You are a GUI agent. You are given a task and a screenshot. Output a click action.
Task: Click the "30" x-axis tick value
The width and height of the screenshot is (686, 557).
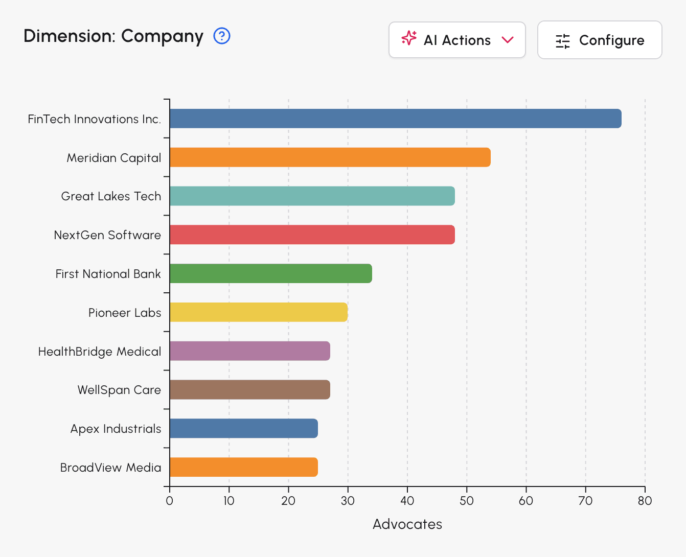(348, 501)
